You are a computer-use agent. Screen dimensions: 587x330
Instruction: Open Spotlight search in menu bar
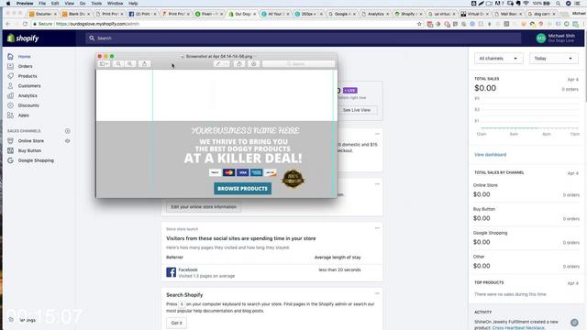click(x=558, y=4)
